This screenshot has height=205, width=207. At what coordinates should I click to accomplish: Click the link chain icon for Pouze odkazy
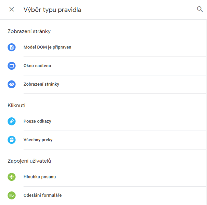[12, 121]
